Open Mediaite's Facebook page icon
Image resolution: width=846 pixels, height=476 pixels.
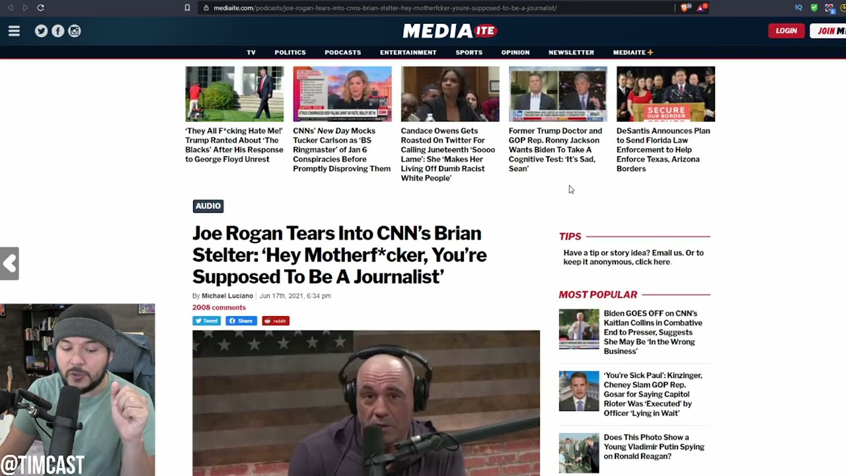[58, 31]
